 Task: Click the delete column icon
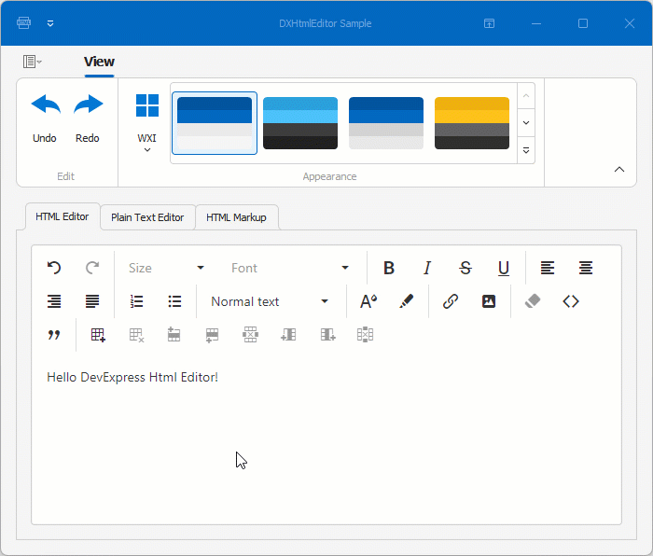click(366, 334)
